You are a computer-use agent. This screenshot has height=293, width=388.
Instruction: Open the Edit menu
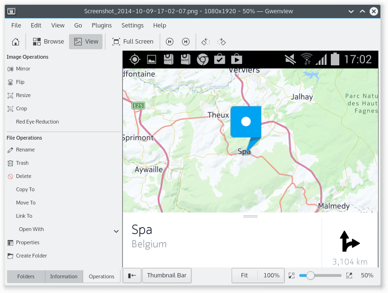36,25
